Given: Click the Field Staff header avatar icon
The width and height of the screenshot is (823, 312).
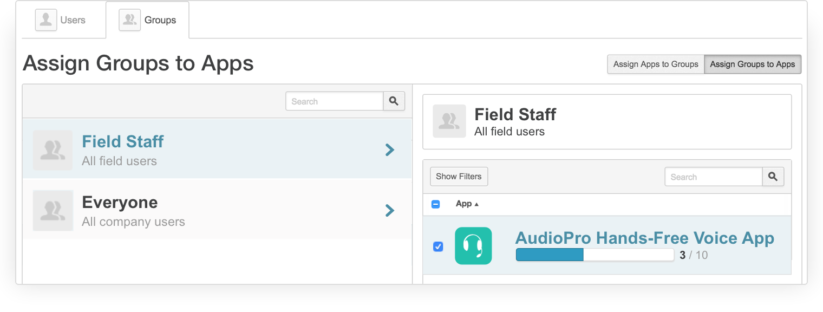Looking at the screenshot, I should [449, 121].
